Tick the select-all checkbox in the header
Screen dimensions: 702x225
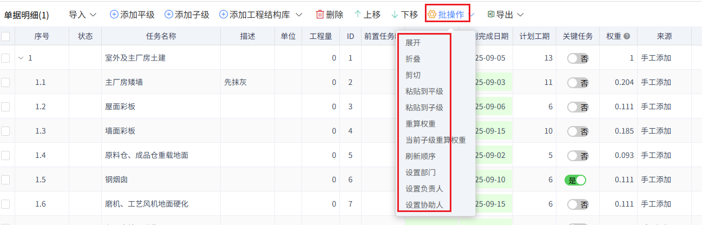click(5, 37)
